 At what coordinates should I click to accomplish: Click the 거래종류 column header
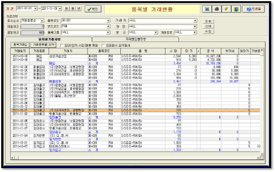pyautogui.click(x=39, y=51)
